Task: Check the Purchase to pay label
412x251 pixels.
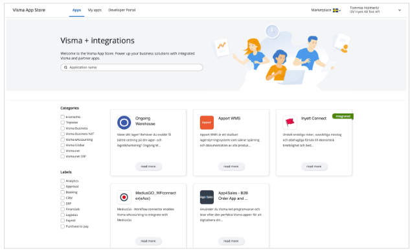Action: 63,226
